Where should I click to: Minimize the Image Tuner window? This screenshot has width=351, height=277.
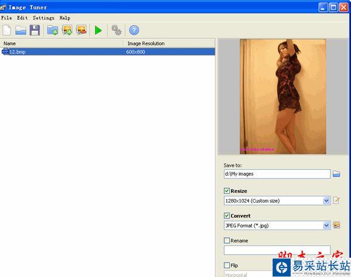[x=323, y=8]
